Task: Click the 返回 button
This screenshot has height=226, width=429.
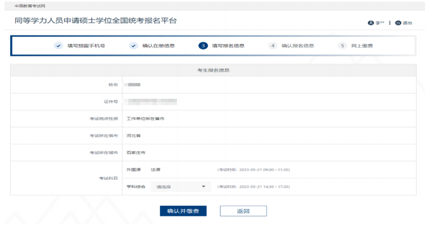Action: click(243, 211)
